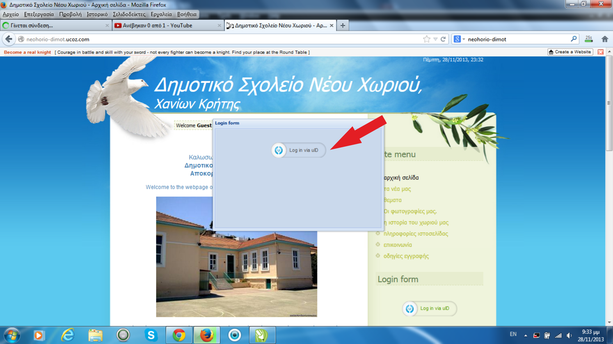Close the 'Γίνεται σύνδεση...' tab

[107, 25]
